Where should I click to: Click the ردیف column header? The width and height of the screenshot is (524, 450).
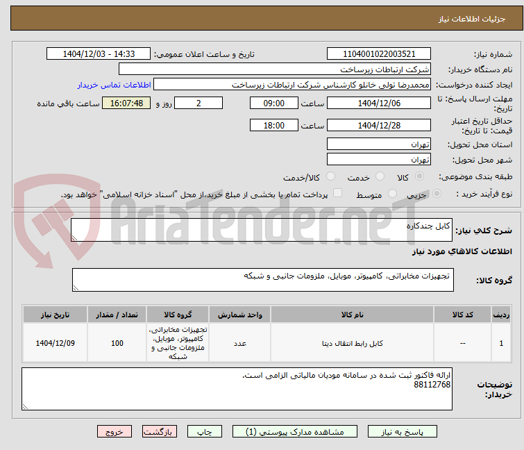tap(501, 315)
